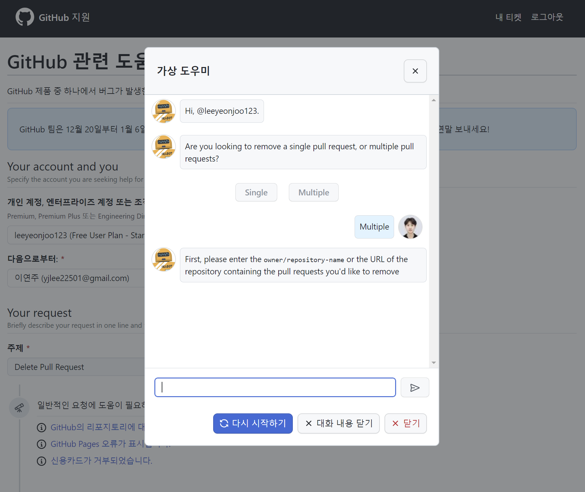Screen dimensions: 585x492
Task: Choose the Multiple option button
Action: (x=313, y=192)
